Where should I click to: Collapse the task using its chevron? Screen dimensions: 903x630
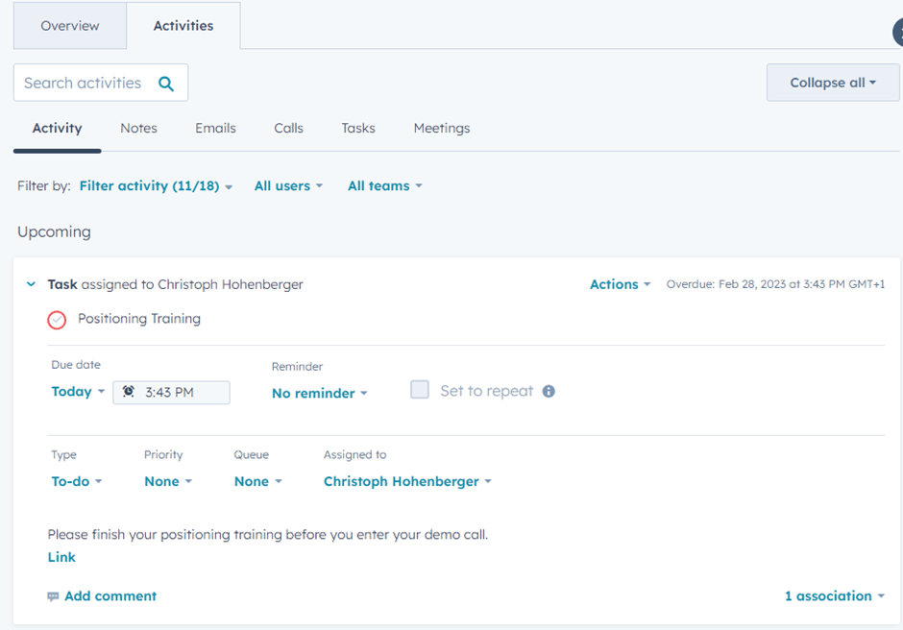pyautogui.click(x=30, y=284)
